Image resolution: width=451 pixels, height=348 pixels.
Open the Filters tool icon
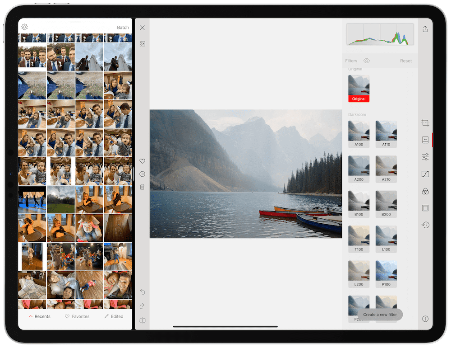pyautogui.click(x=425, y=140)
